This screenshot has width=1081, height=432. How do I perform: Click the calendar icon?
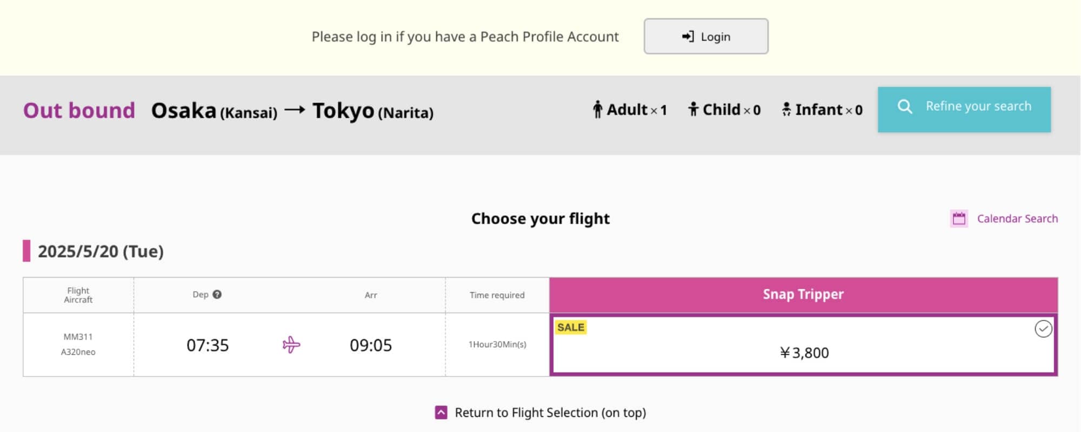pos(959,219)
